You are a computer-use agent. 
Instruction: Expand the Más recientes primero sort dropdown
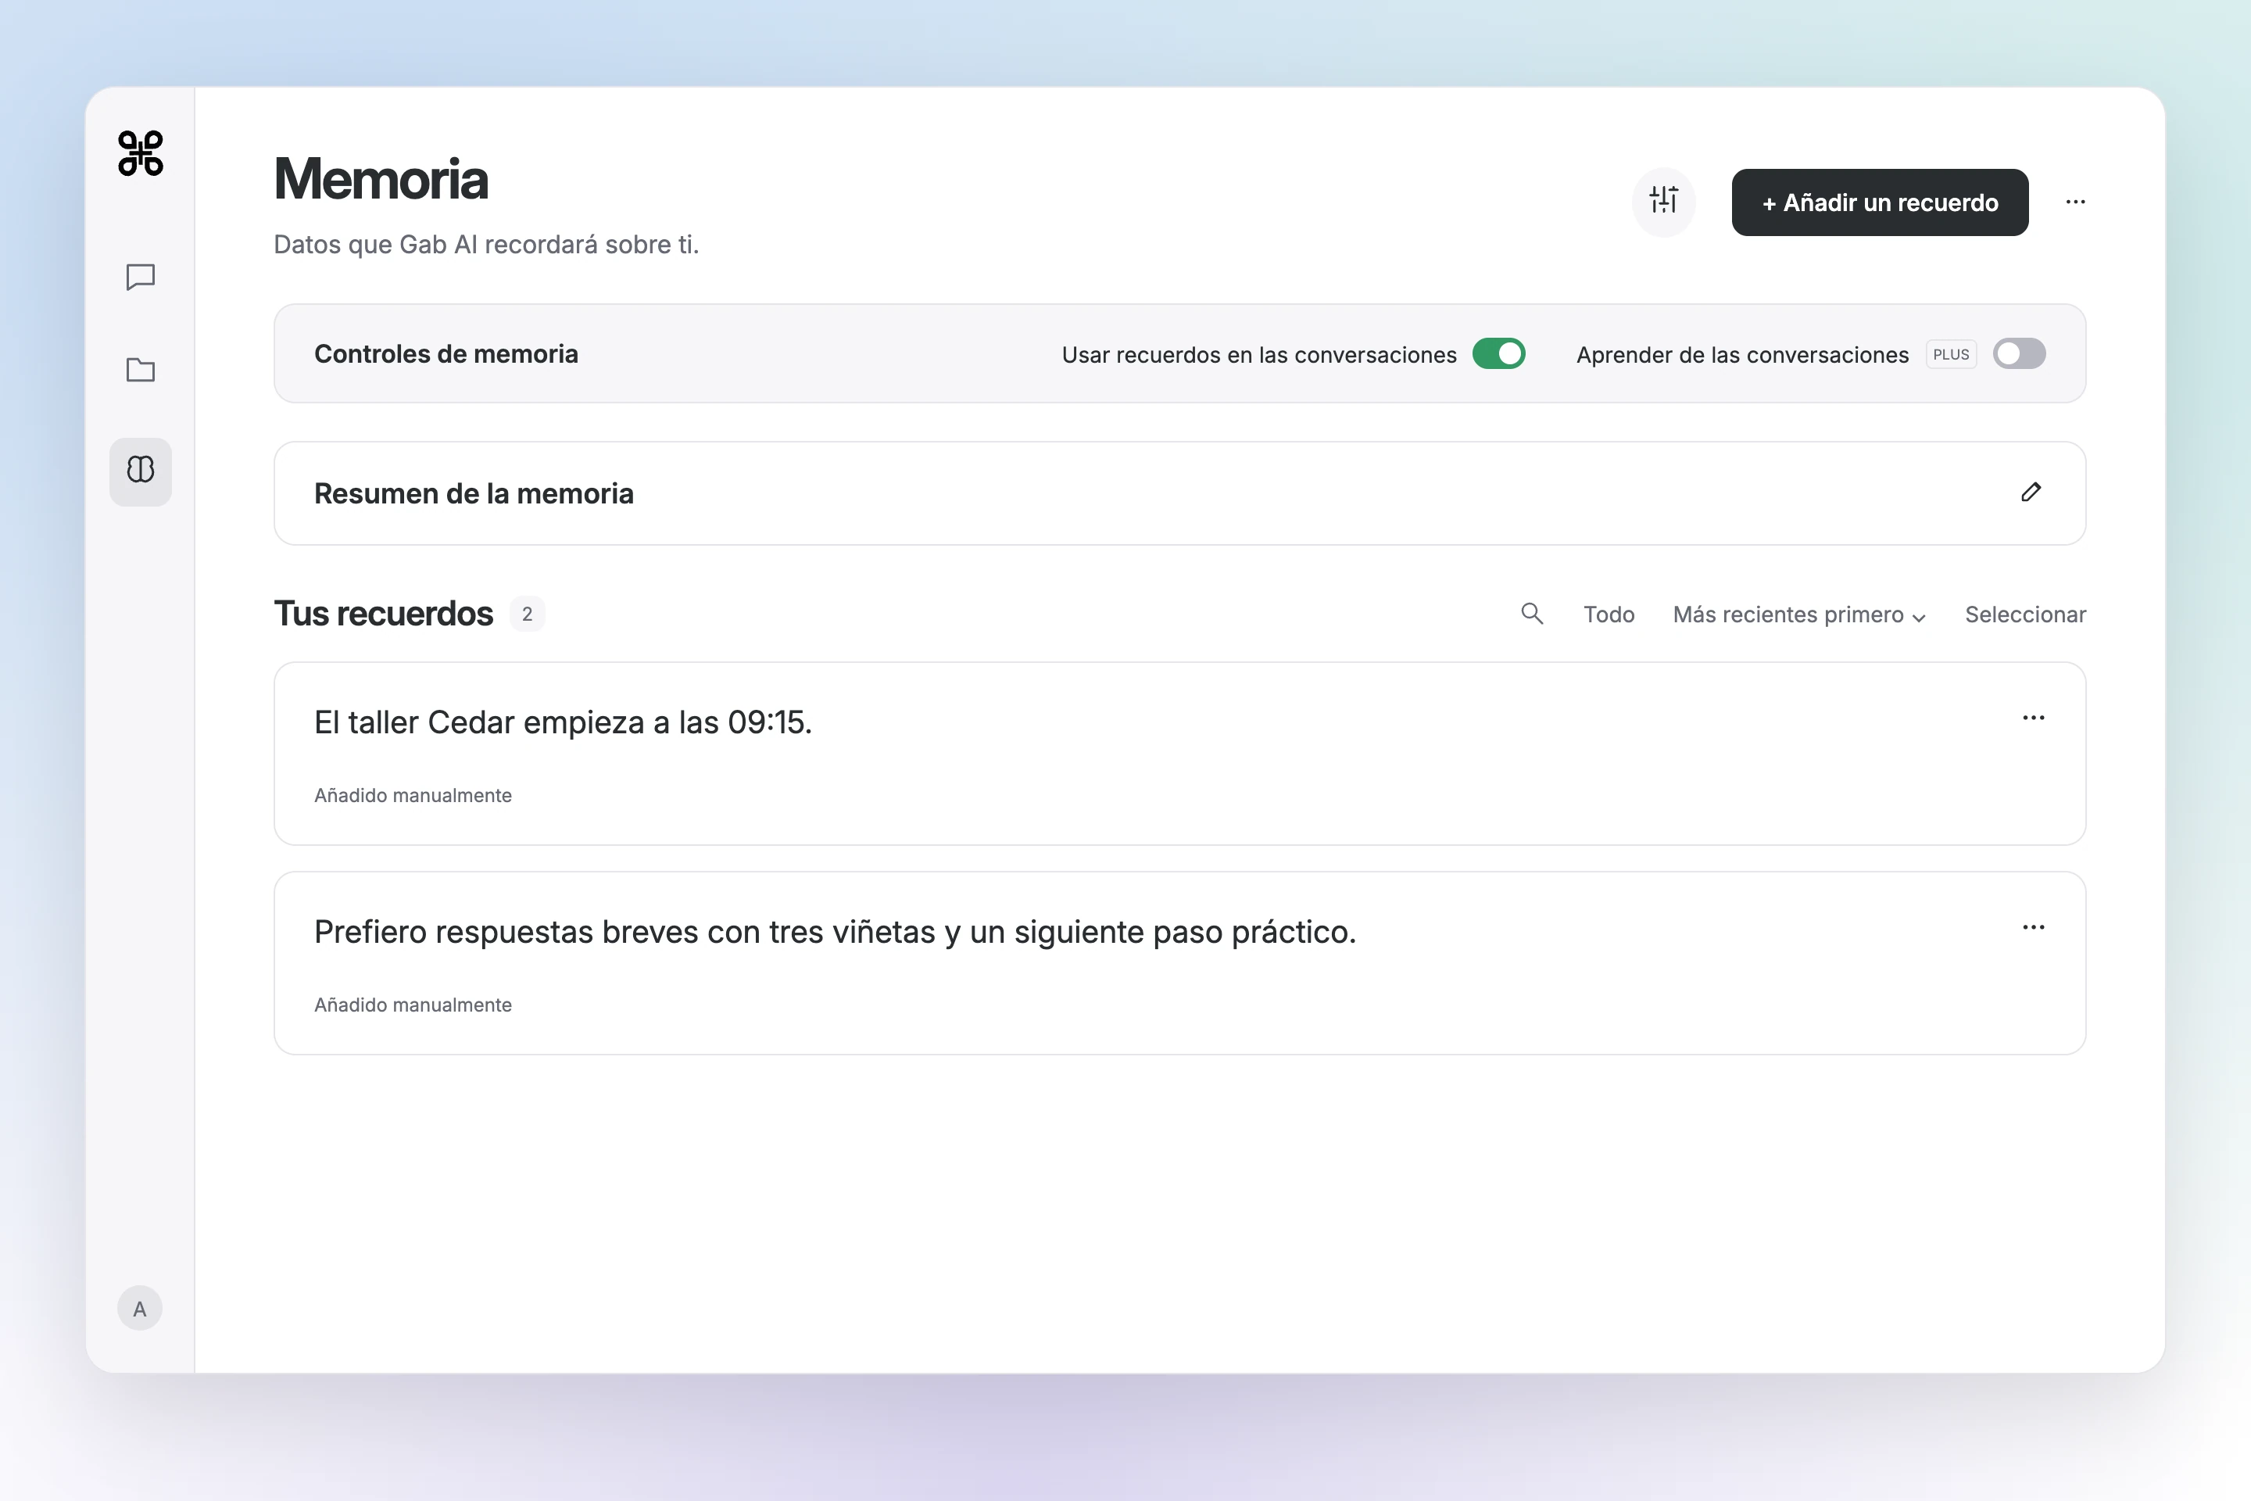(x=1799, y=614)
